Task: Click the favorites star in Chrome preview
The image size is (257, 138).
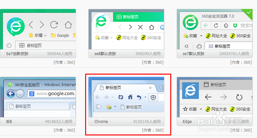Action: [x=109, y=107]
